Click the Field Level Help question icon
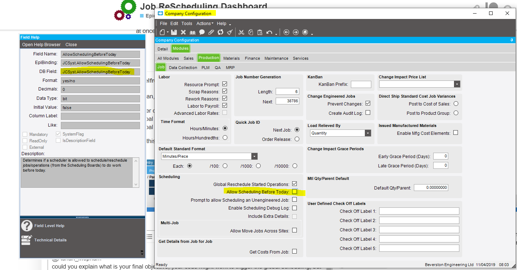This screenshot has width=517, height=270. pyautogui.click(x=26, y=226)
